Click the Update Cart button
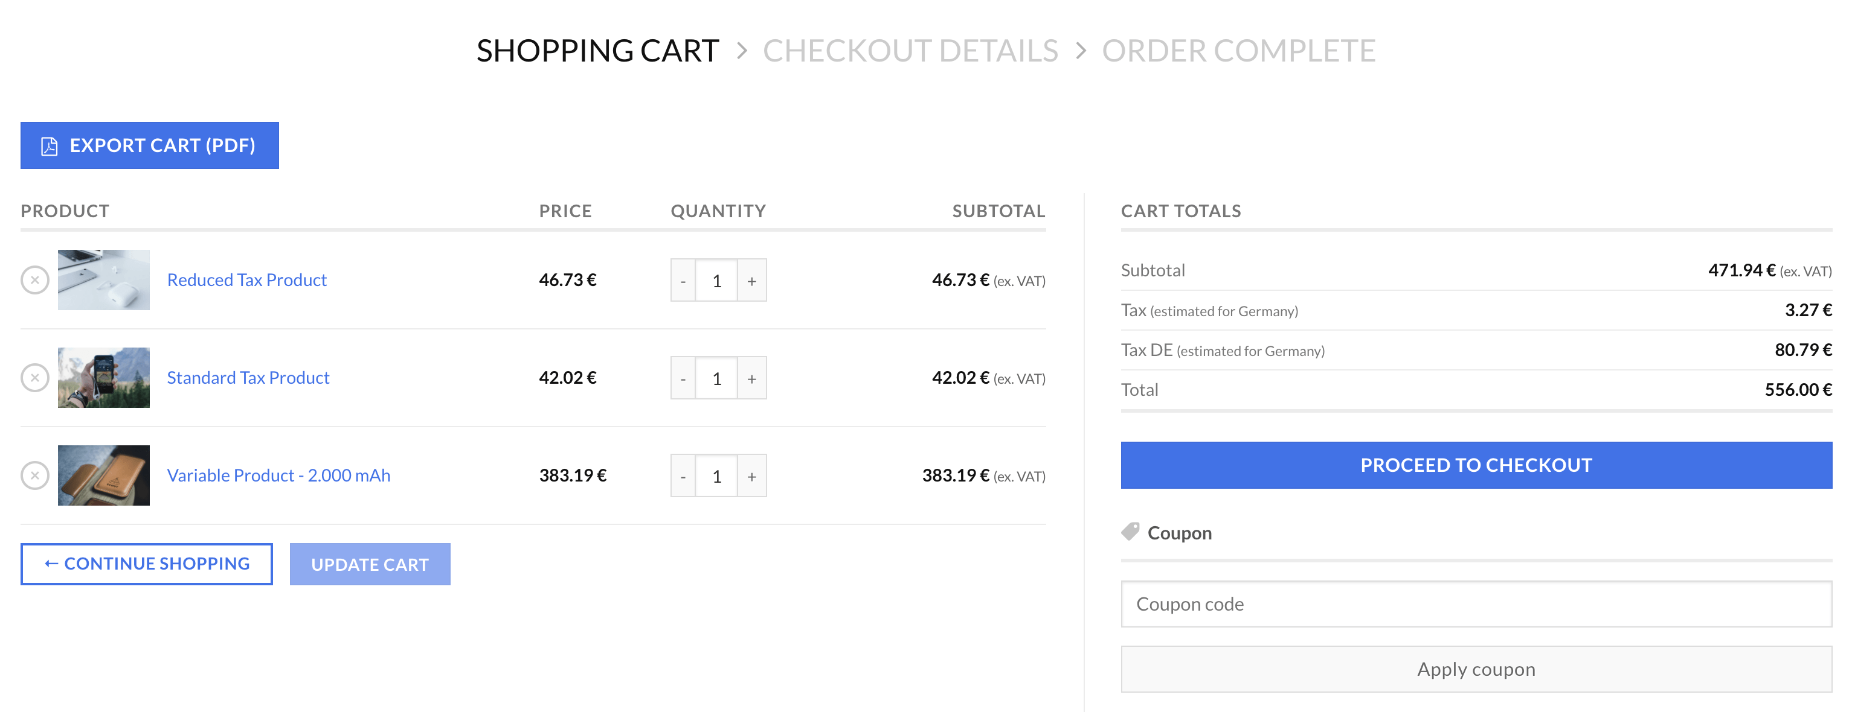 tap(370, 564)
